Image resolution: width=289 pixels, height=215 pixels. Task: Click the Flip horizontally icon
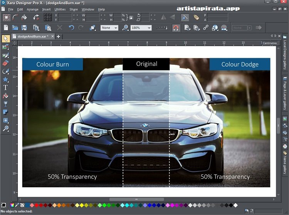coord(163,17)
